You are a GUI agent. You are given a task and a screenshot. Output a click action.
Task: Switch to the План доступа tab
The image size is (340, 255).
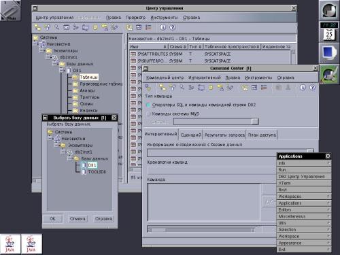[262, 135]
